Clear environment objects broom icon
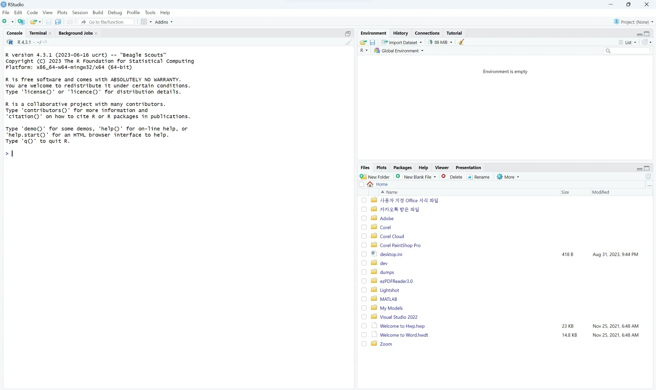The image size is (656, 390). [461, 42]
